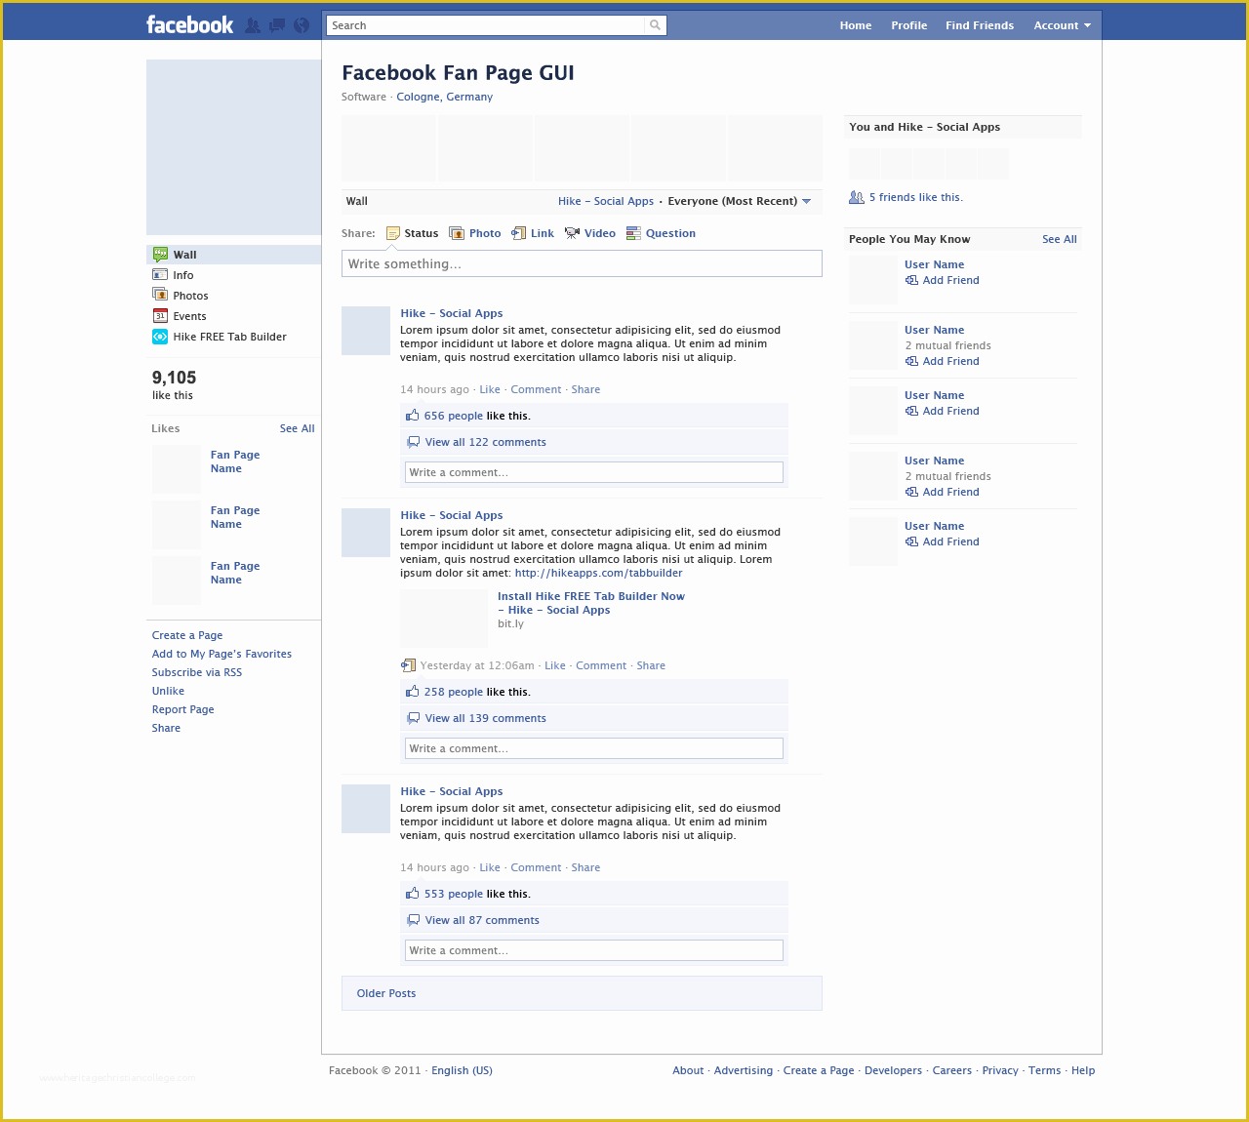Click Create a Page in left sidebar
The image size is (1249, 1122).
[187, 635]
